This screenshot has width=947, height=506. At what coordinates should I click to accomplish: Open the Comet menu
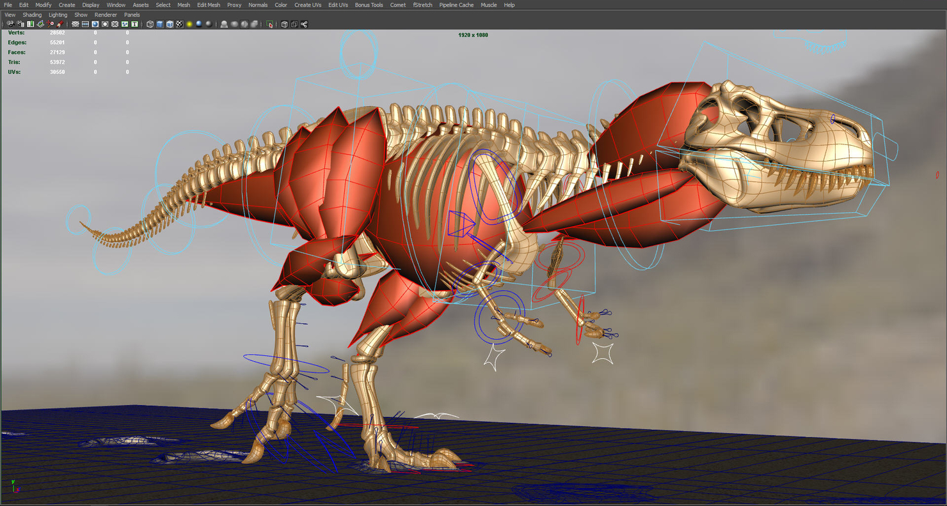[x=398, y=5]
